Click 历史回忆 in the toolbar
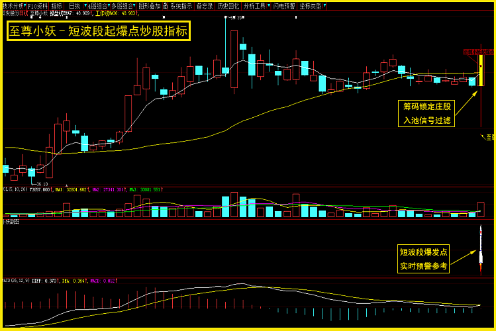The image size is (496, 331). click(228, 5)
